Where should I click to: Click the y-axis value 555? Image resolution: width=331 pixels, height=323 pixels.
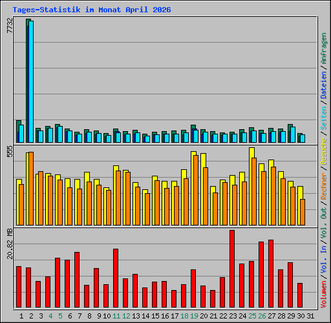point(10,151)
